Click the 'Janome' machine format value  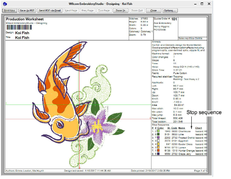coord(178,54)
